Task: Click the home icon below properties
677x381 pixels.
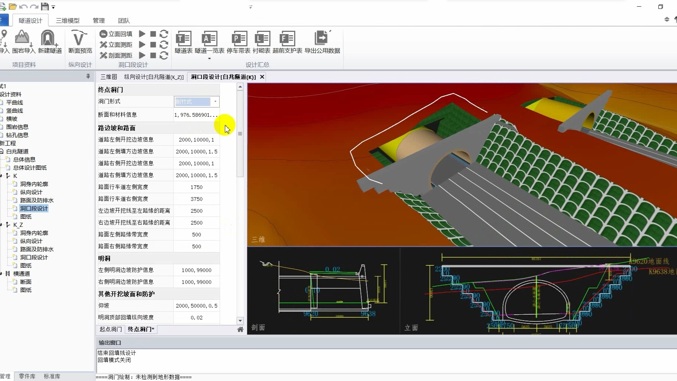Action: point(240,329)
